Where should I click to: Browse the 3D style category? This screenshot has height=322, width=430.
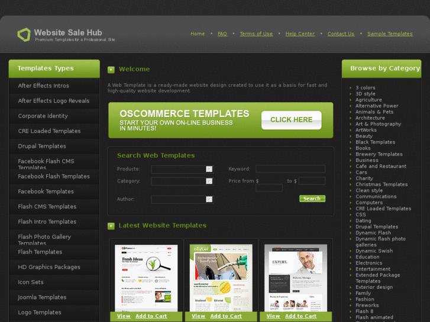pyautogui.click(x=366, y=94)
